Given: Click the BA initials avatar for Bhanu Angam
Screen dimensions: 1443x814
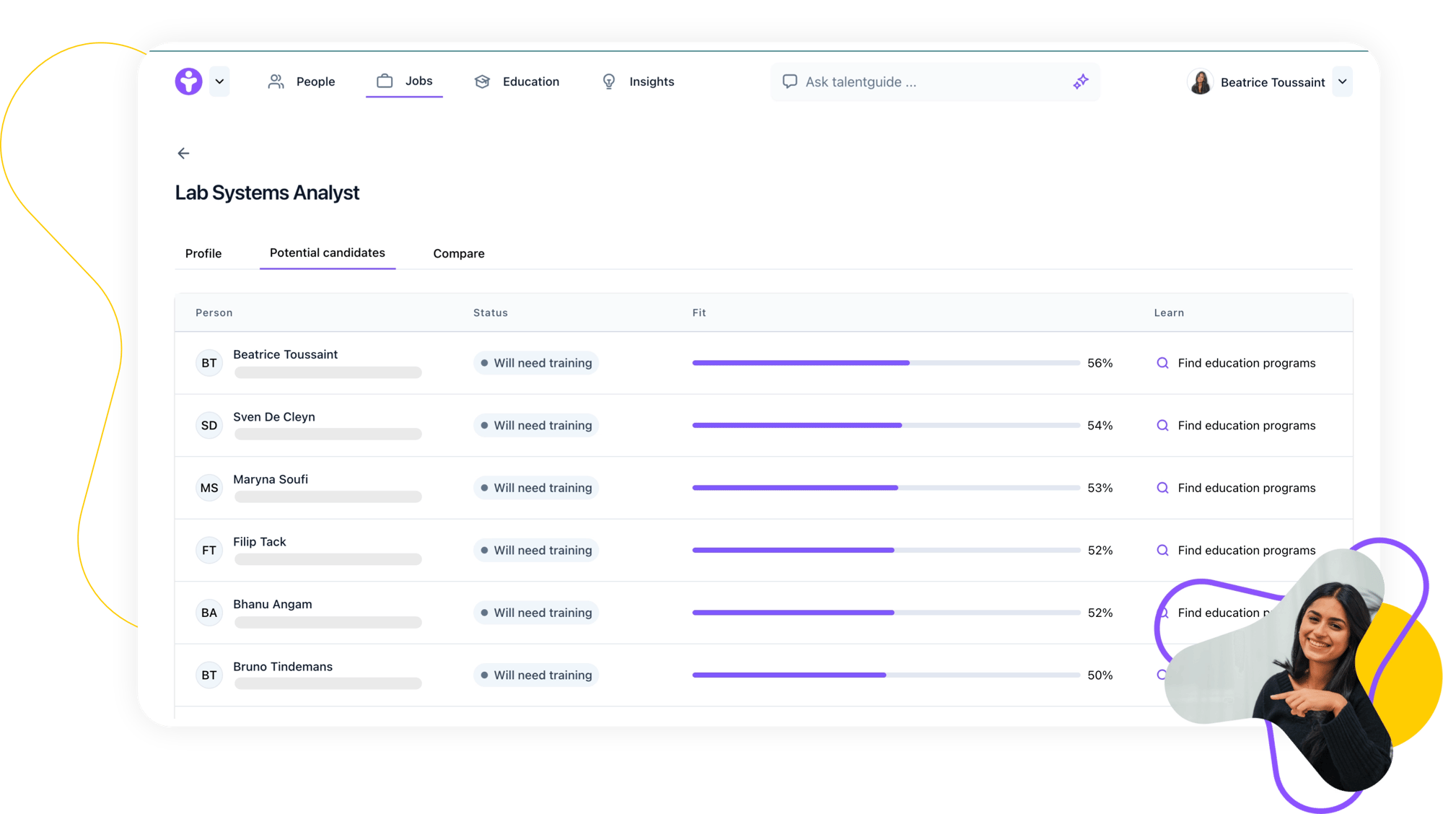Looking at the screenshot, I should 209,613.
